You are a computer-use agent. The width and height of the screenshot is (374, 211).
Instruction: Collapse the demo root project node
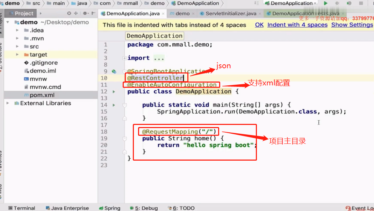pos(8,22)
